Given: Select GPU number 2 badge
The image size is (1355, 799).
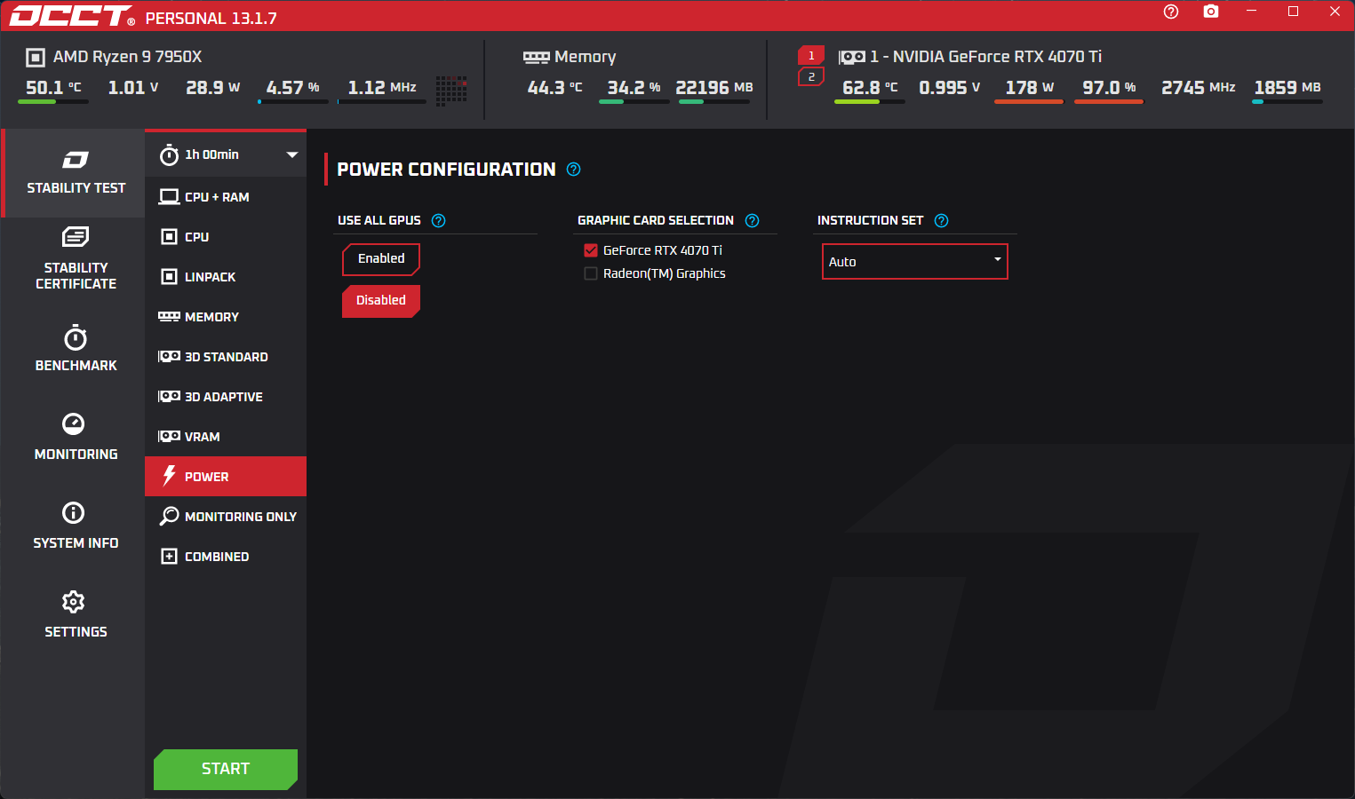Looking at the screenshot, I should click(811, 77).
